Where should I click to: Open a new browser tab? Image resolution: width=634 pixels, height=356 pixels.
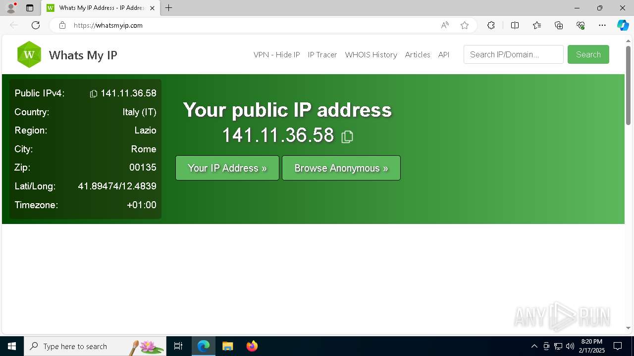click(x=168, y=8)
